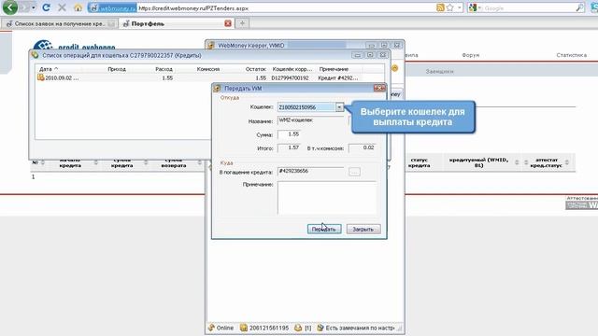Sort by аттестат кред.статус column arrows
The image size is (598, 336).
[567, 162]
